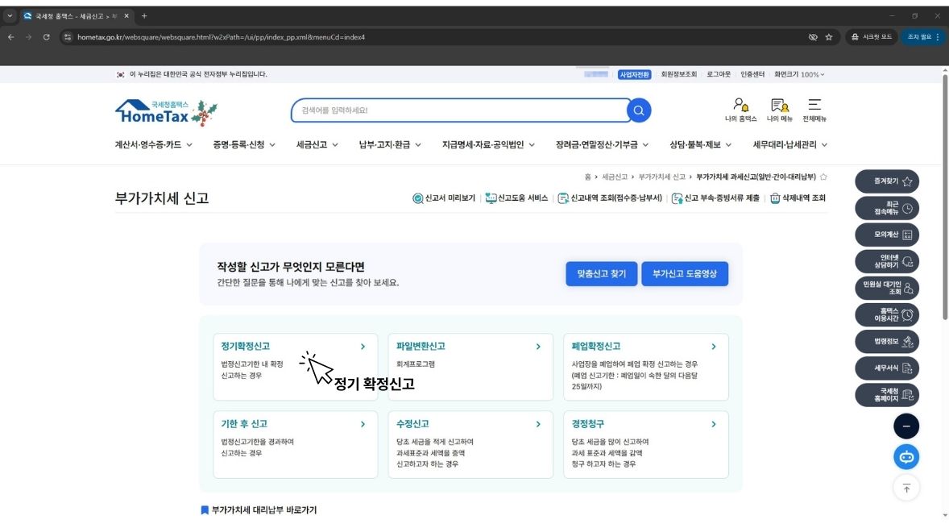Reload the page in browser
Screen dimensions: 949x524
pos(46,37)
